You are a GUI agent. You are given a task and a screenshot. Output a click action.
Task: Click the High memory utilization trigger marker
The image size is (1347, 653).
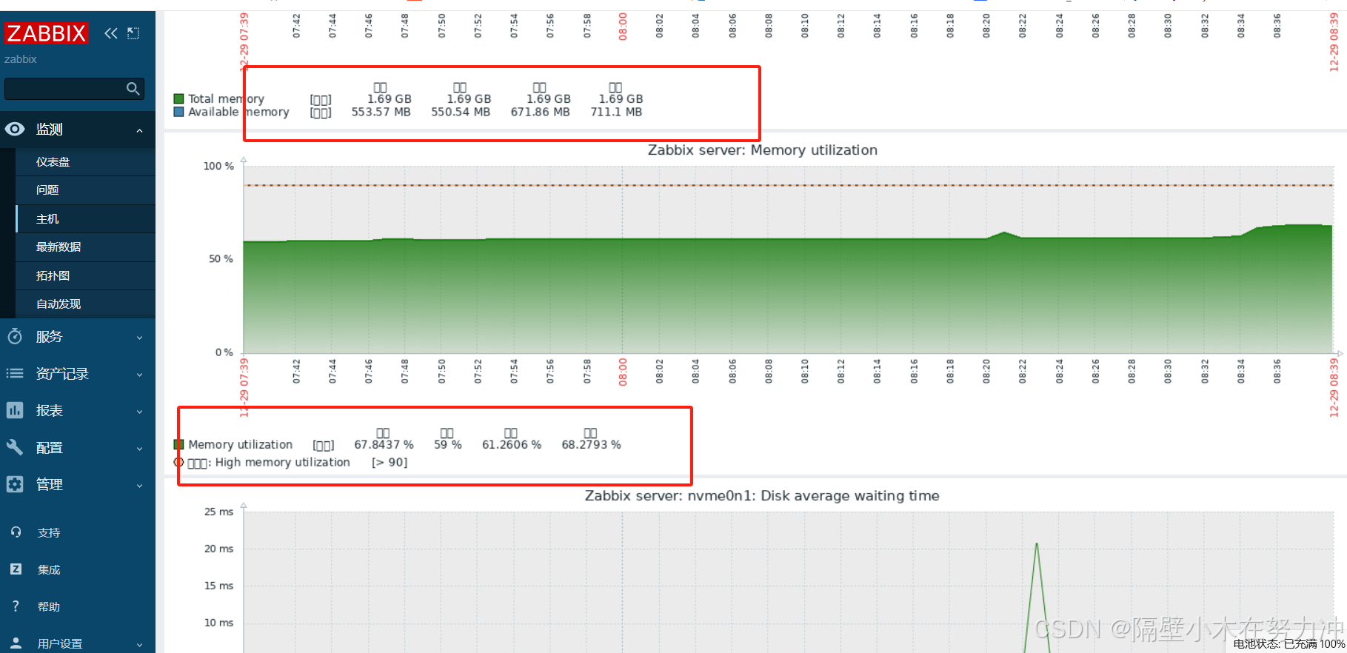click(178, 462)
